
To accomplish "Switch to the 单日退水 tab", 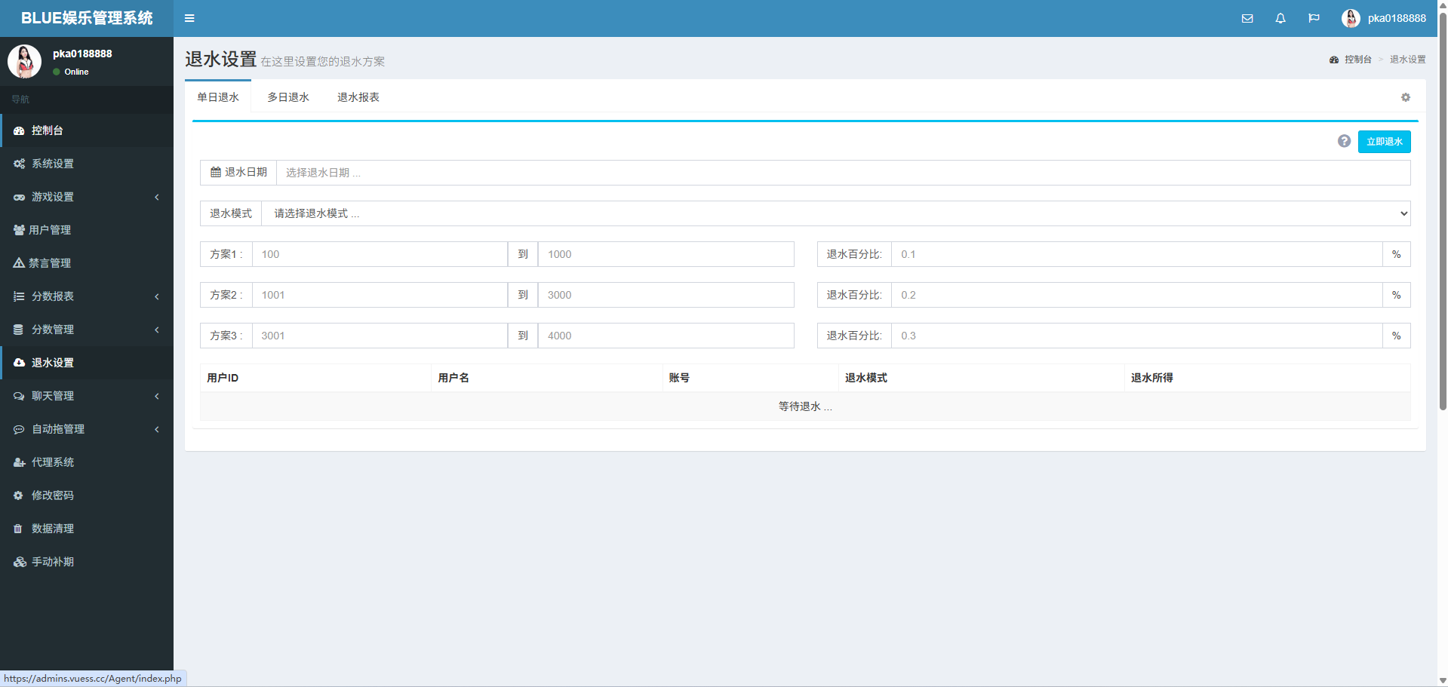I will pyautogui.click(x=218, y=97).
